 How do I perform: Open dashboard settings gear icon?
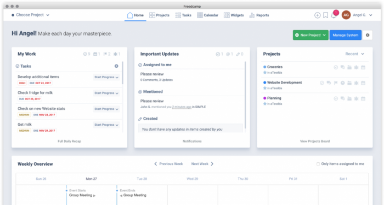(x=368, y=35)
